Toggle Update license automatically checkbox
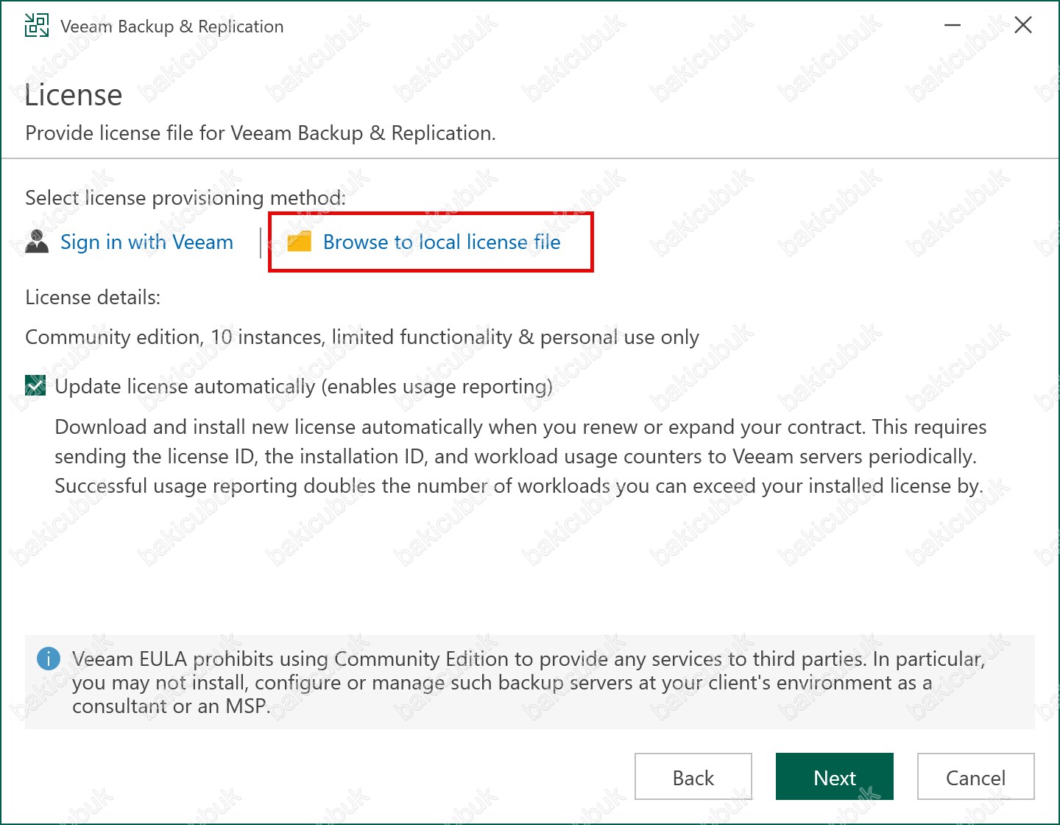Screen dimensions: 1060x825 tap(35, 385)
